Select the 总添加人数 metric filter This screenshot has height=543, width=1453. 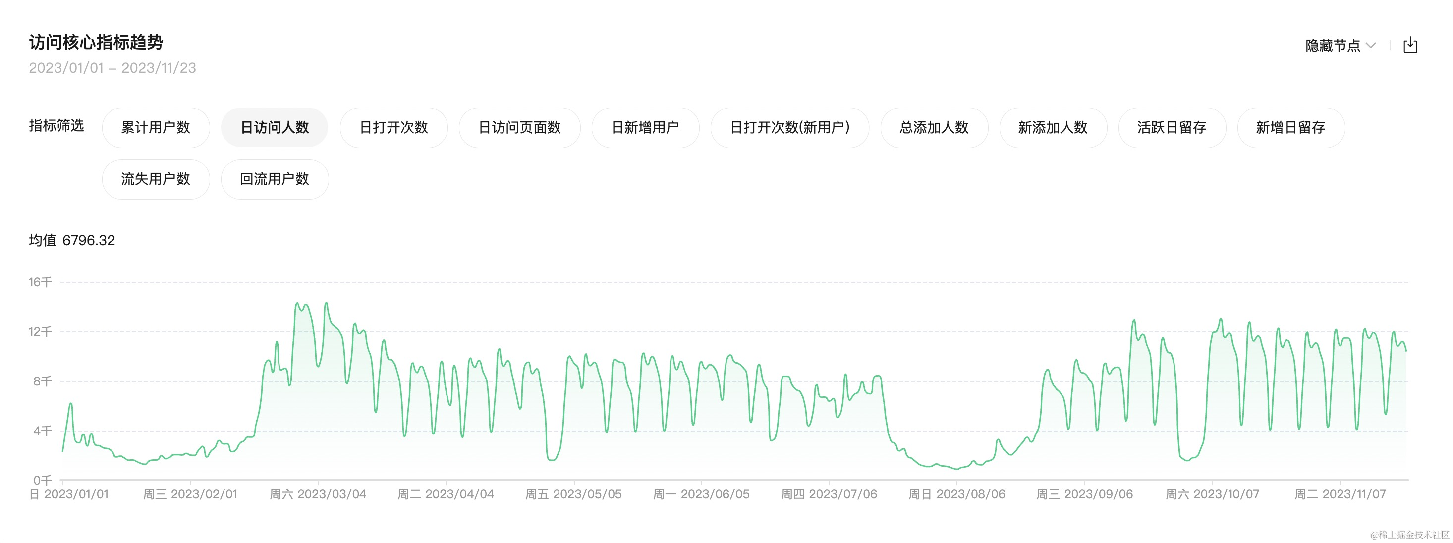click(934, 127)
